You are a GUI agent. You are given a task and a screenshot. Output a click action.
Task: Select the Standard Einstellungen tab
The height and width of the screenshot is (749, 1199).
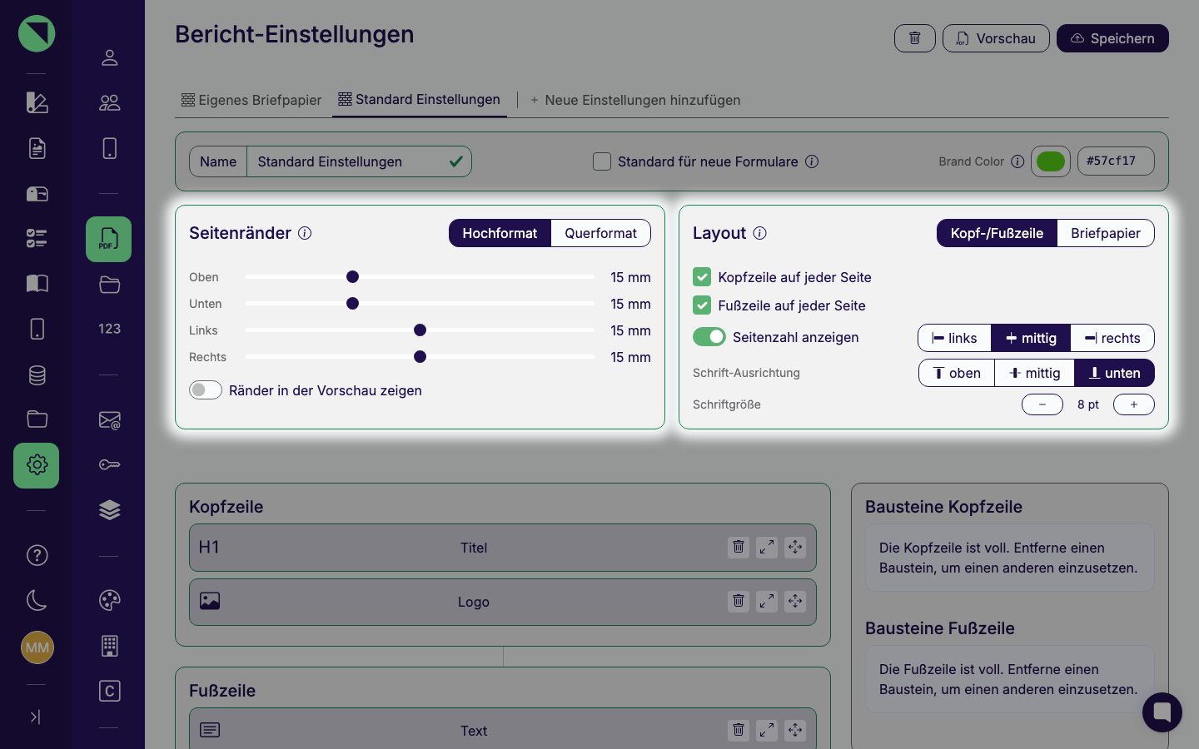click(420, 100)
